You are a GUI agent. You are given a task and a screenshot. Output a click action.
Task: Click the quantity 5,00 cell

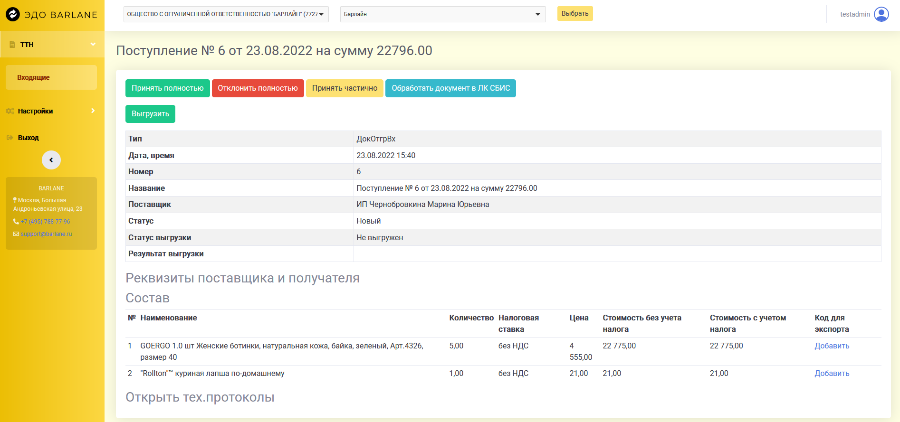coord(456,346)
